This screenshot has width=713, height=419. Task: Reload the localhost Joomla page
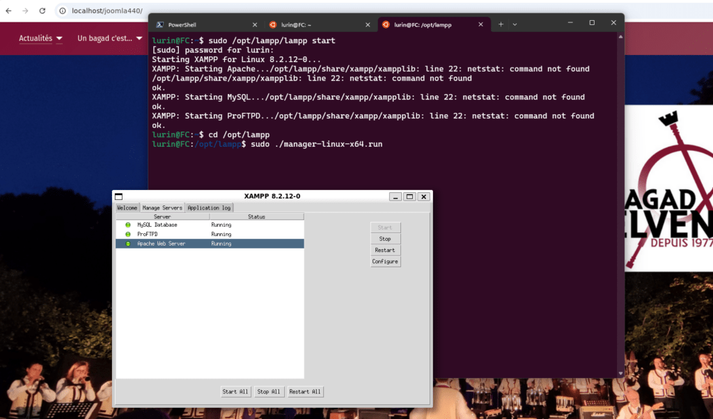42,11
